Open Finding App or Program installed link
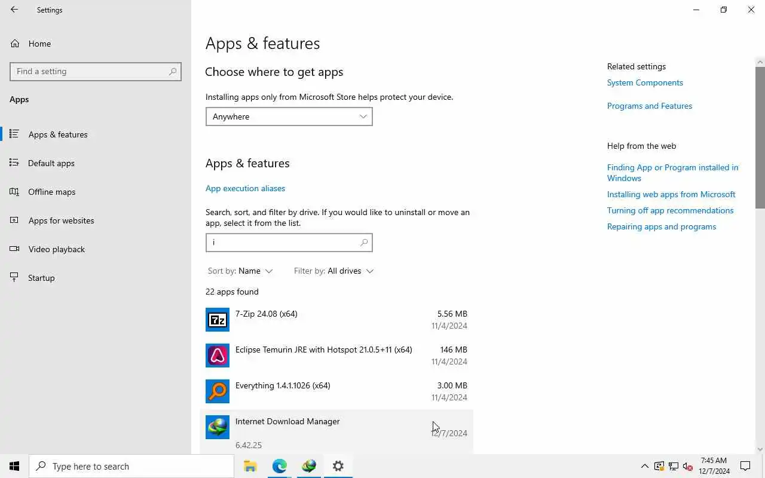 tap(672, 173)
